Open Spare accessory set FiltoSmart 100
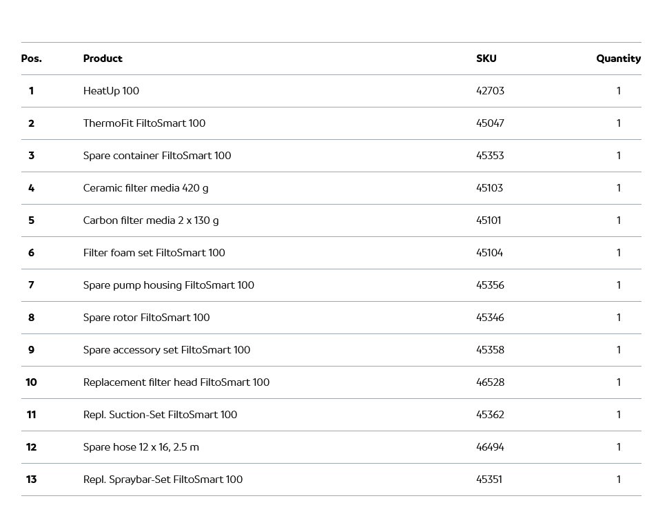Image resolution: width=656 pixels, height=525 pixels. click(x=166, y=350)
